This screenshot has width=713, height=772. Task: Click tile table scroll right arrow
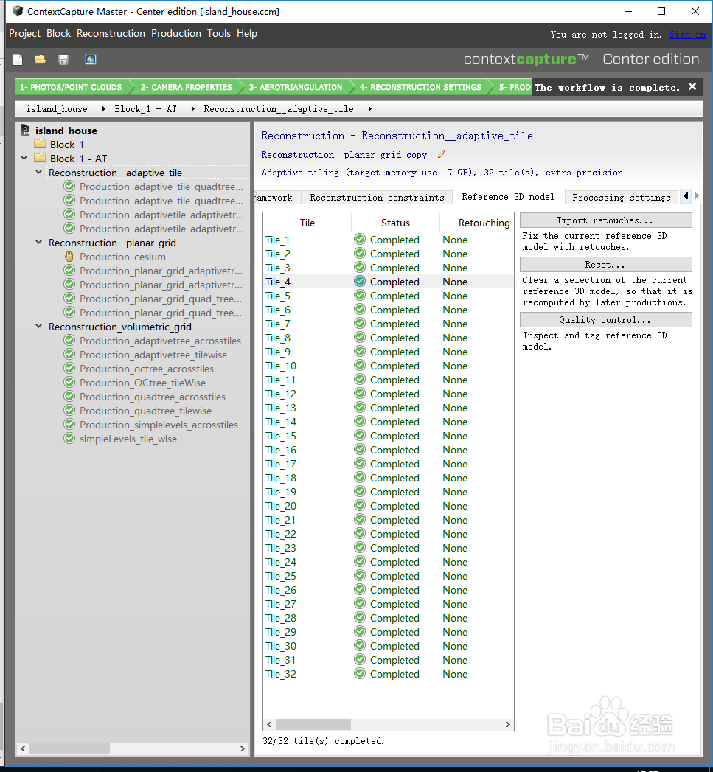tap(508, 724)
